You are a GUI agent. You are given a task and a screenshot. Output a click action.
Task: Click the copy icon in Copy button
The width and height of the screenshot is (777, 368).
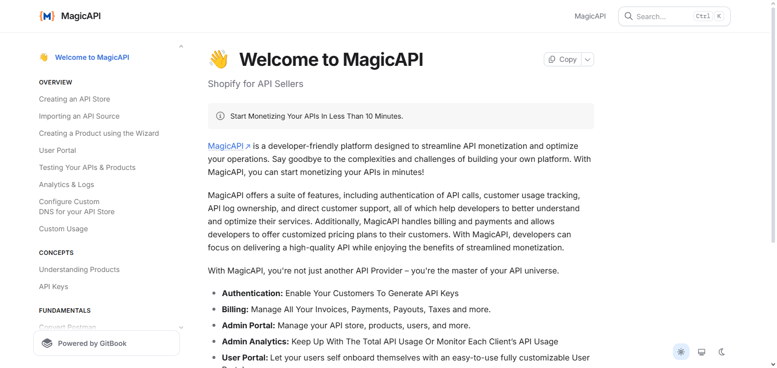point(552,59)
